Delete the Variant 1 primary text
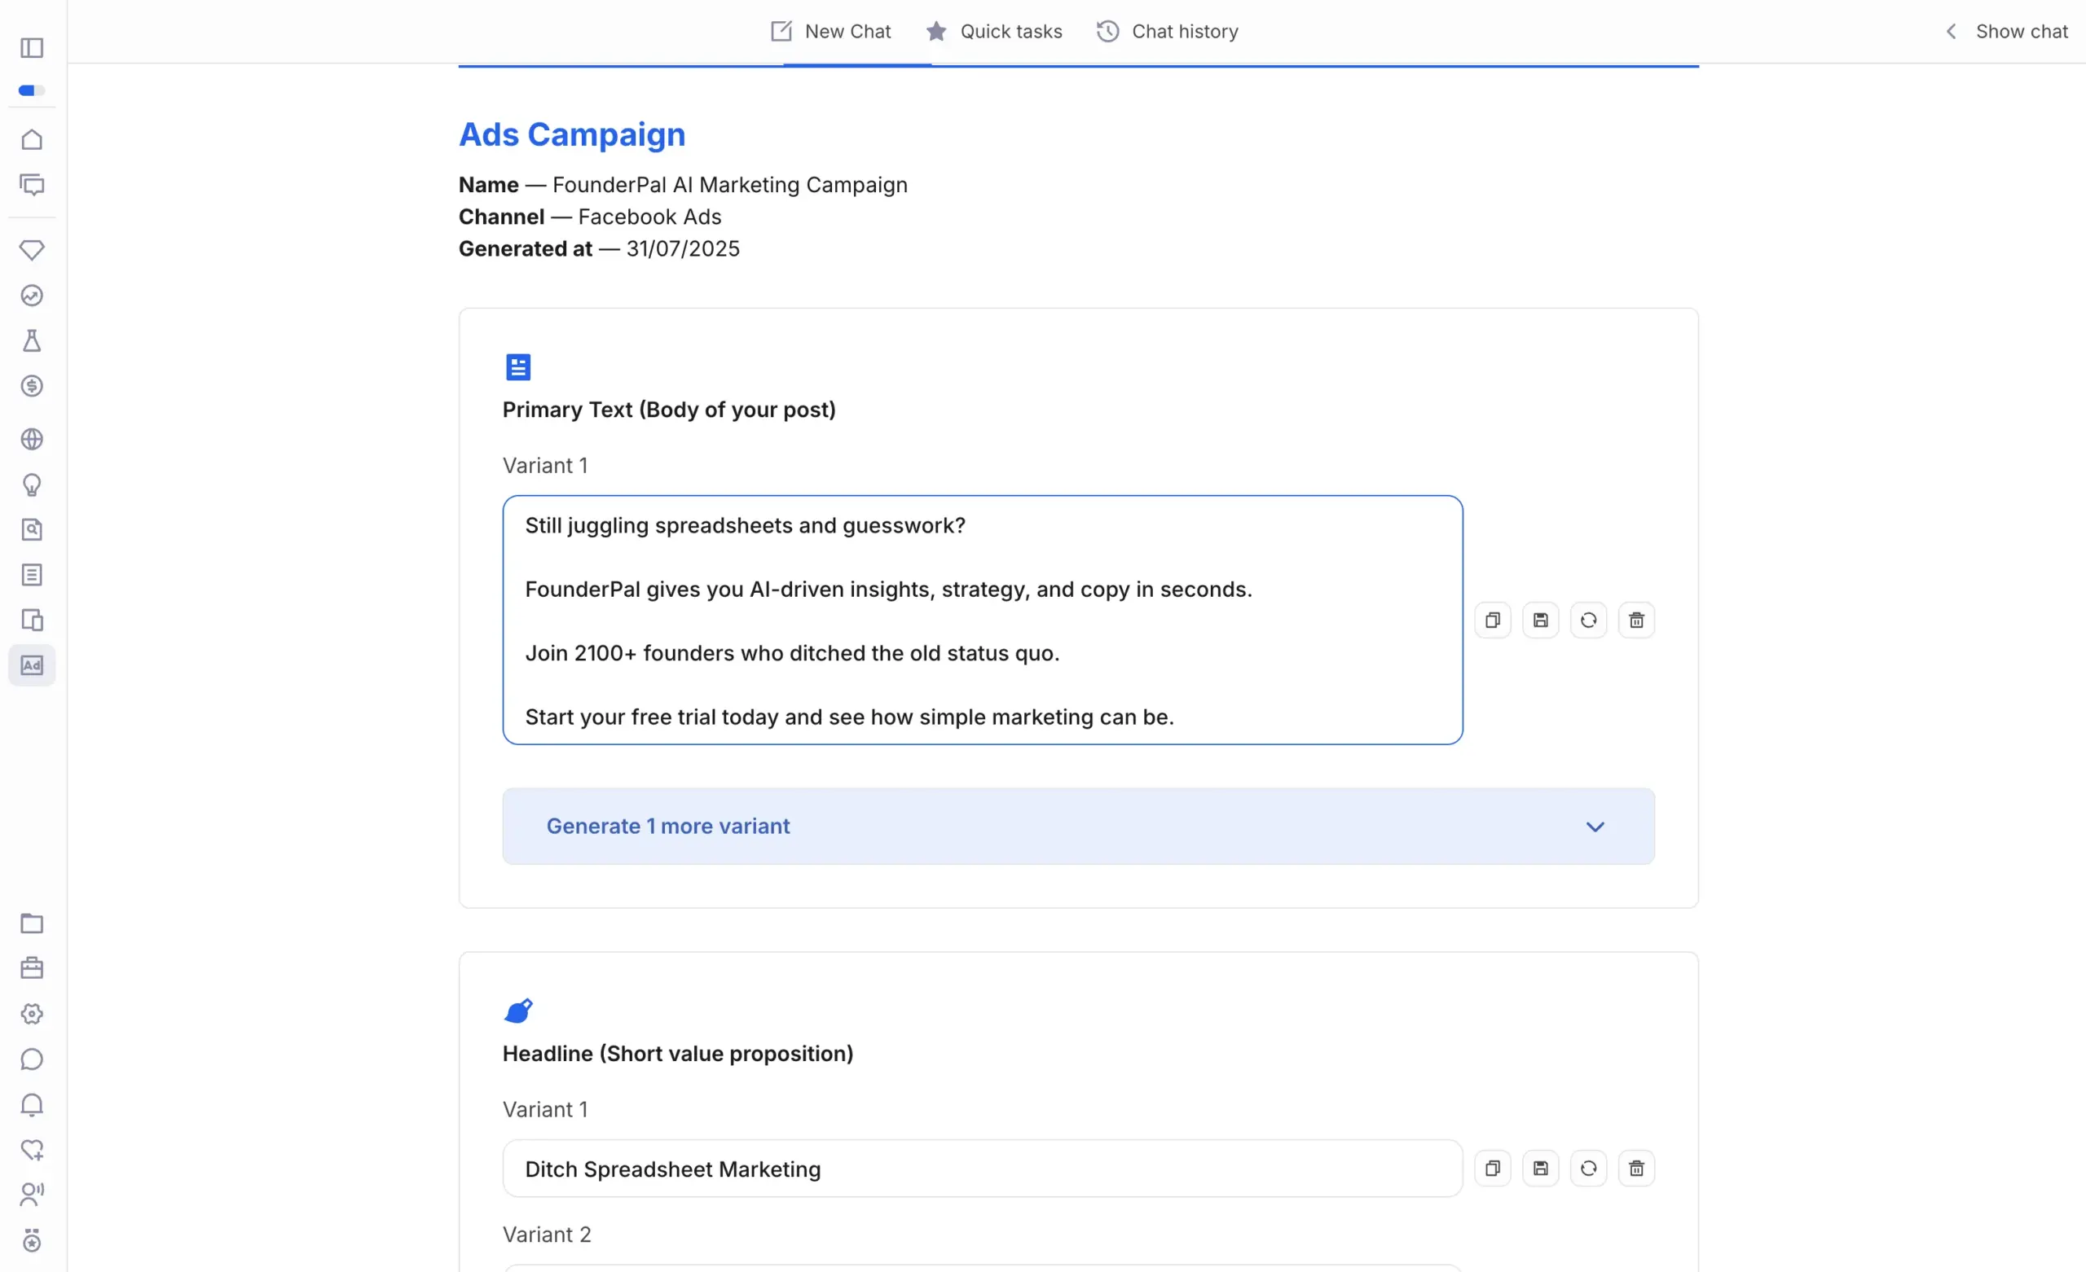Image resolution: width=2086 pixels, height=1272 pixels. click(1635, 620)
